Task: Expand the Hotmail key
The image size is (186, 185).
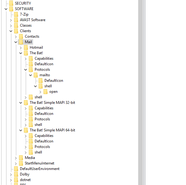Action: tap(21, 48)
